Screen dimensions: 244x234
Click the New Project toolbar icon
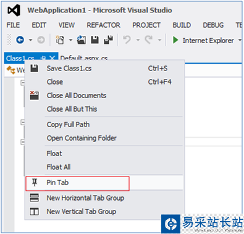click(x=60, y=40)
